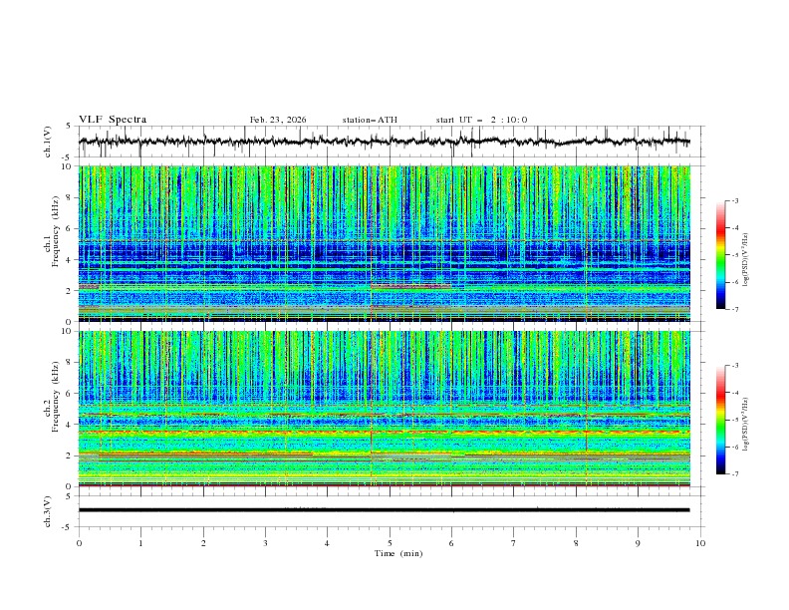Screen dimensions: 789x610
Task: Click ch.2 colorbar log(PSD) unit label
Action: (746, 425)
